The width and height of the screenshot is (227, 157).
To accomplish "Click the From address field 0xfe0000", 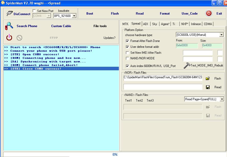I will (187, 45).
